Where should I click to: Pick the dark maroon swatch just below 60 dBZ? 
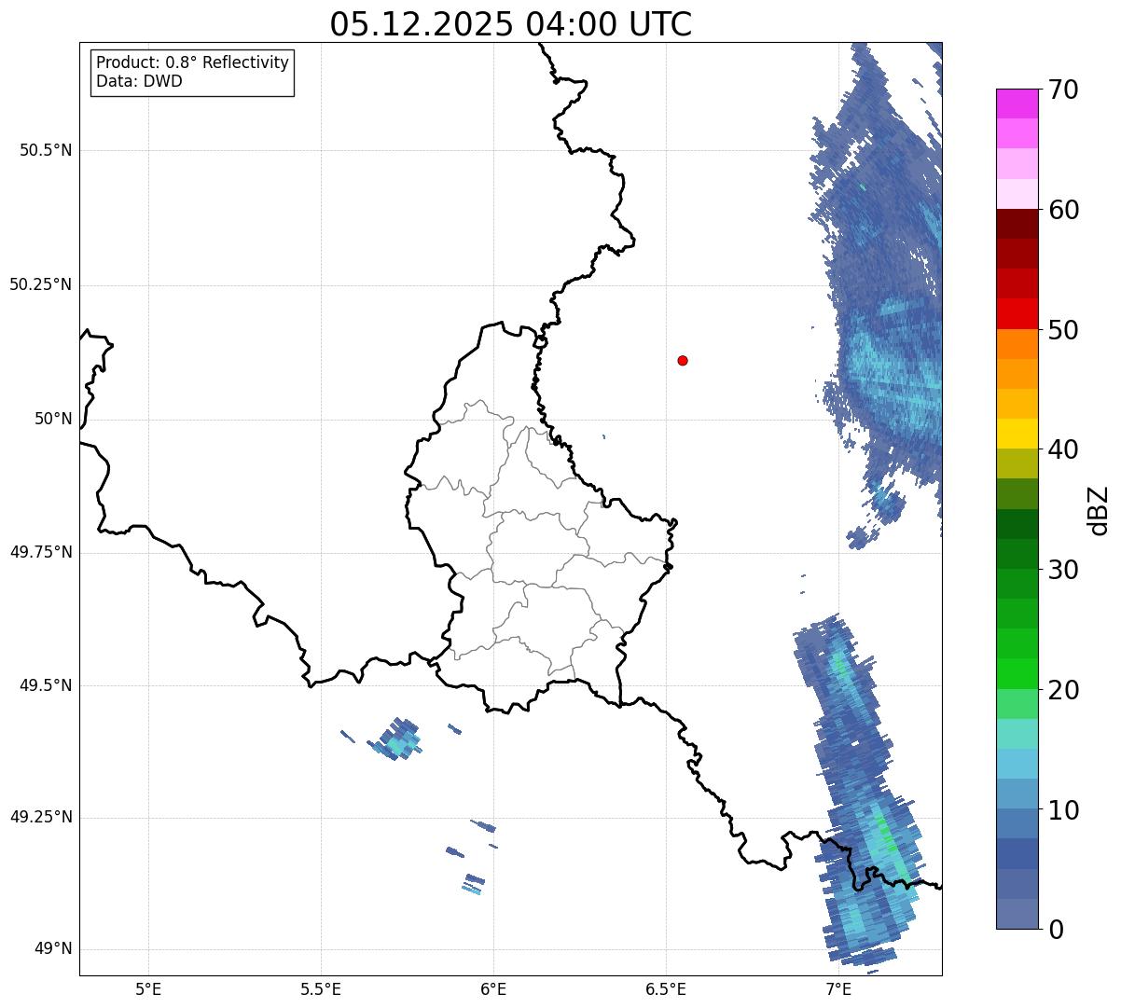(x=1017, y=224)
